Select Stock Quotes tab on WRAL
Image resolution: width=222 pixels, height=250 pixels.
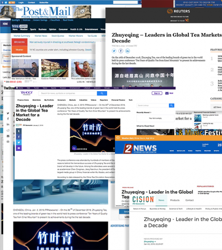tap(58, 36)
